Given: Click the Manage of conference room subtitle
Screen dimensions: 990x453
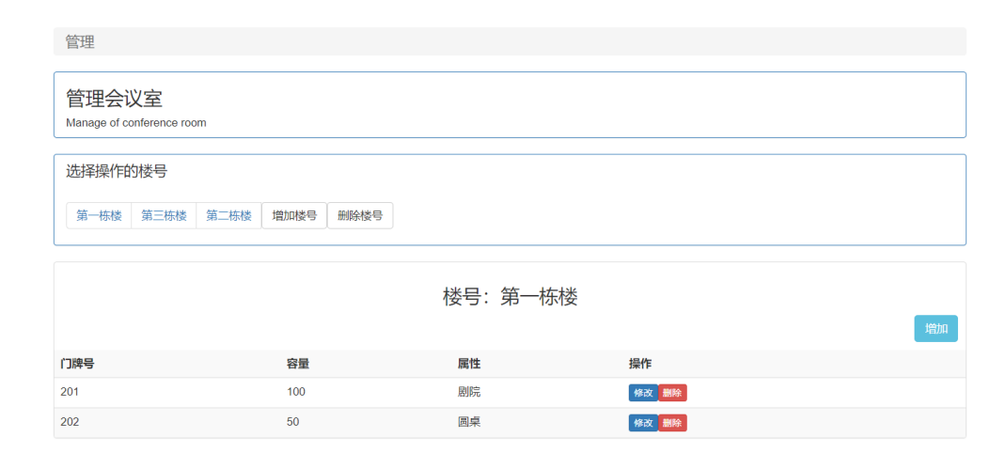Looking at the screenshot, I should coord(135,123).
